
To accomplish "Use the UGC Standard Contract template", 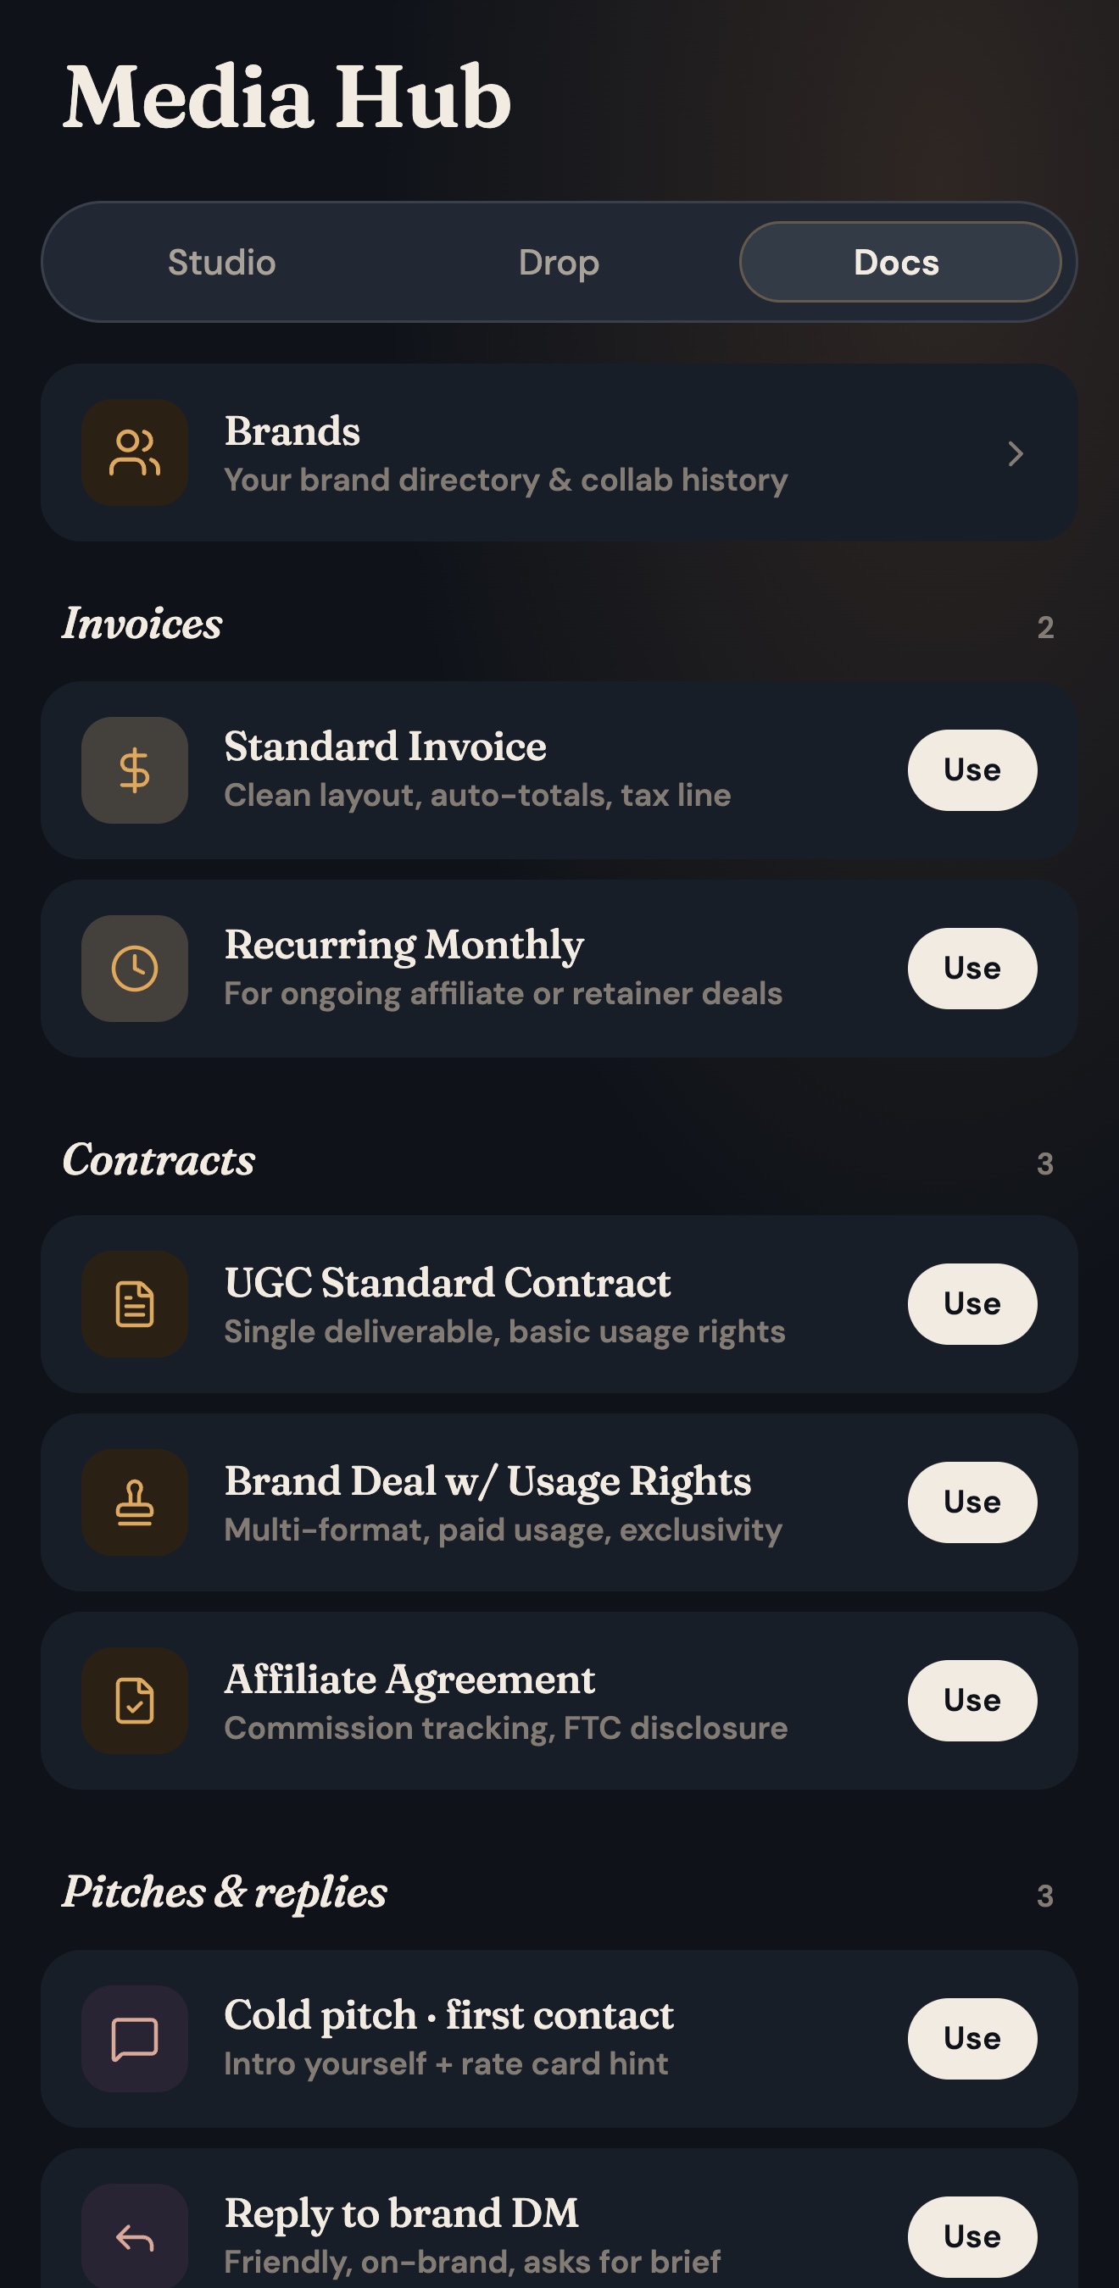I will pyautogui.click(x=972, y=1304).
